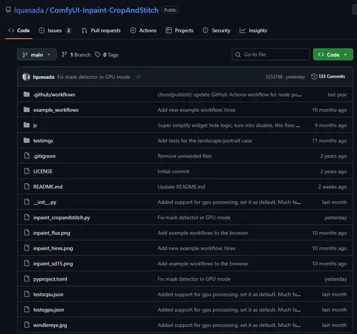357x334 pixels.
Task: Open ComfyUI-Inpaint-CropAndStitch repository title link
Action: coord(104,10)
